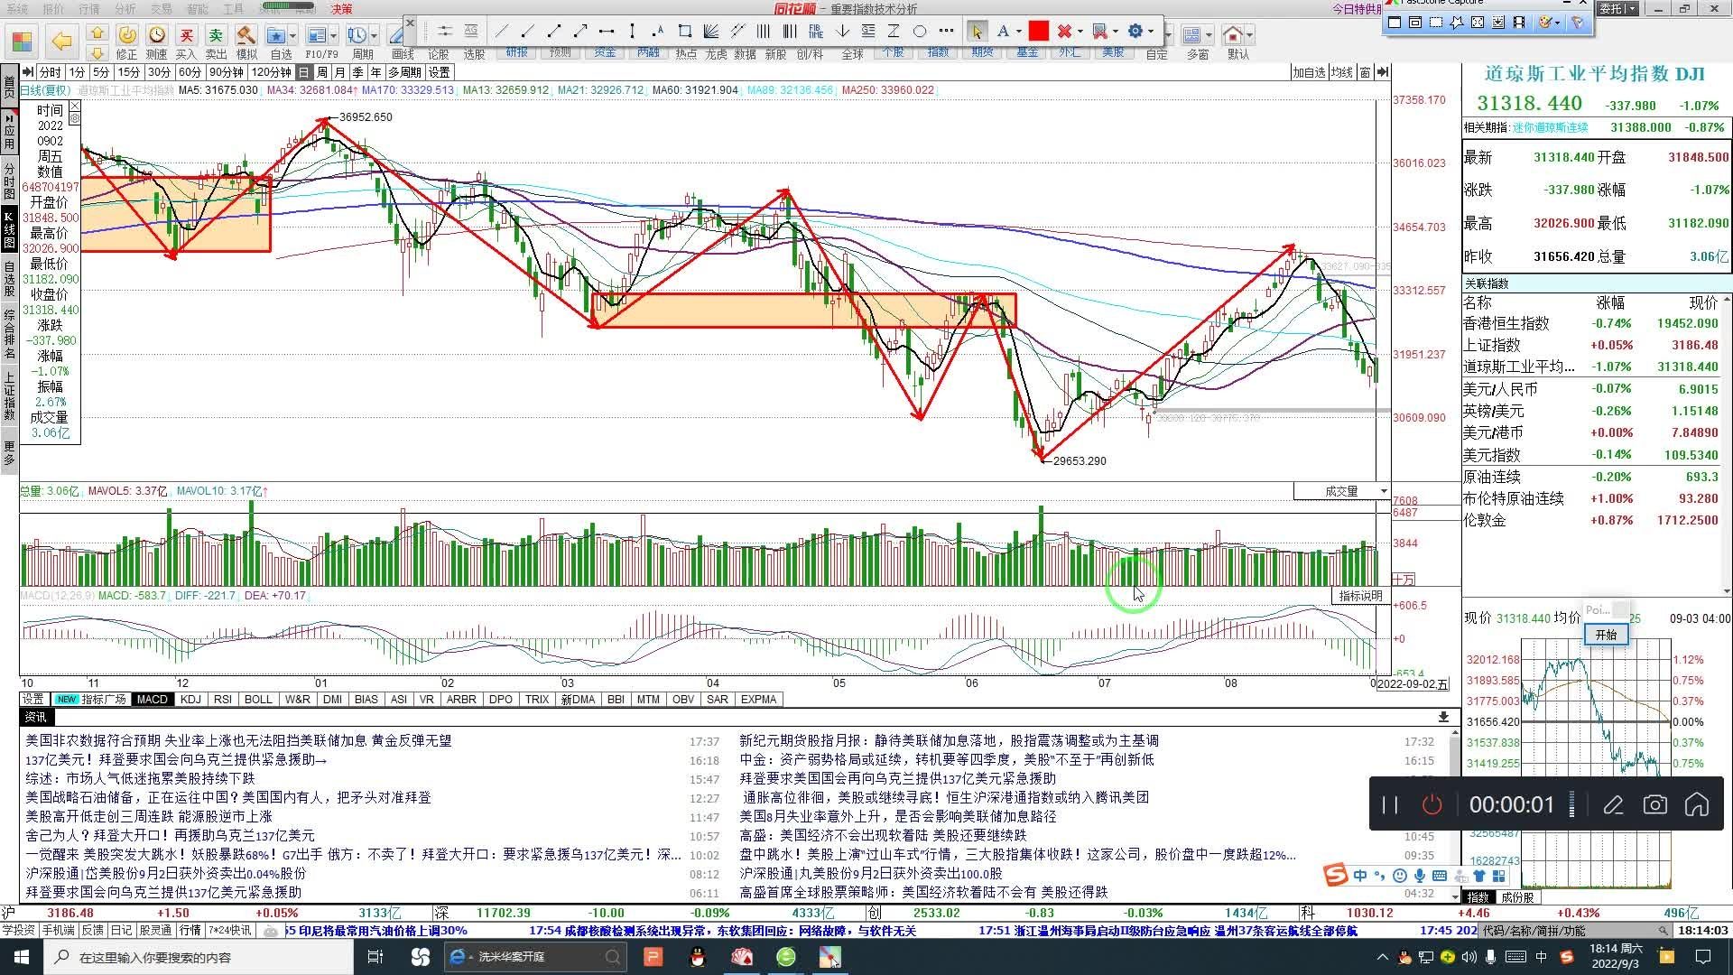This screenshot has height=975, width=1733.
Task: Pause the screen recording
Action: pyautogui.click(x=1390, y=804)
